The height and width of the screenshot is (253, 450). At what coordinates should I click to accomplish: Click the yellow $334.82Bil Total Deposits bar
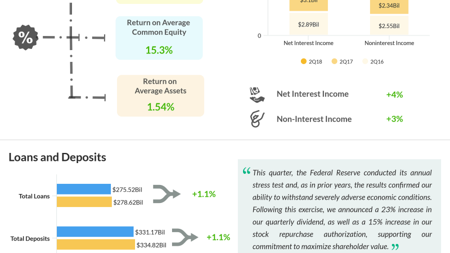[x=96, y=244]
